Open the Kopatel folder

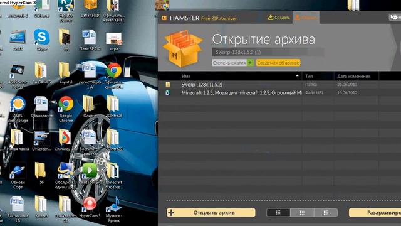65,73
